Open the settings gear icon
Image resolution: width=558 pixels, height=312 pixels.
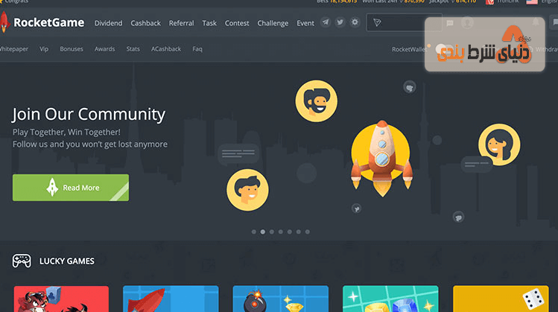tap(355, 22)
